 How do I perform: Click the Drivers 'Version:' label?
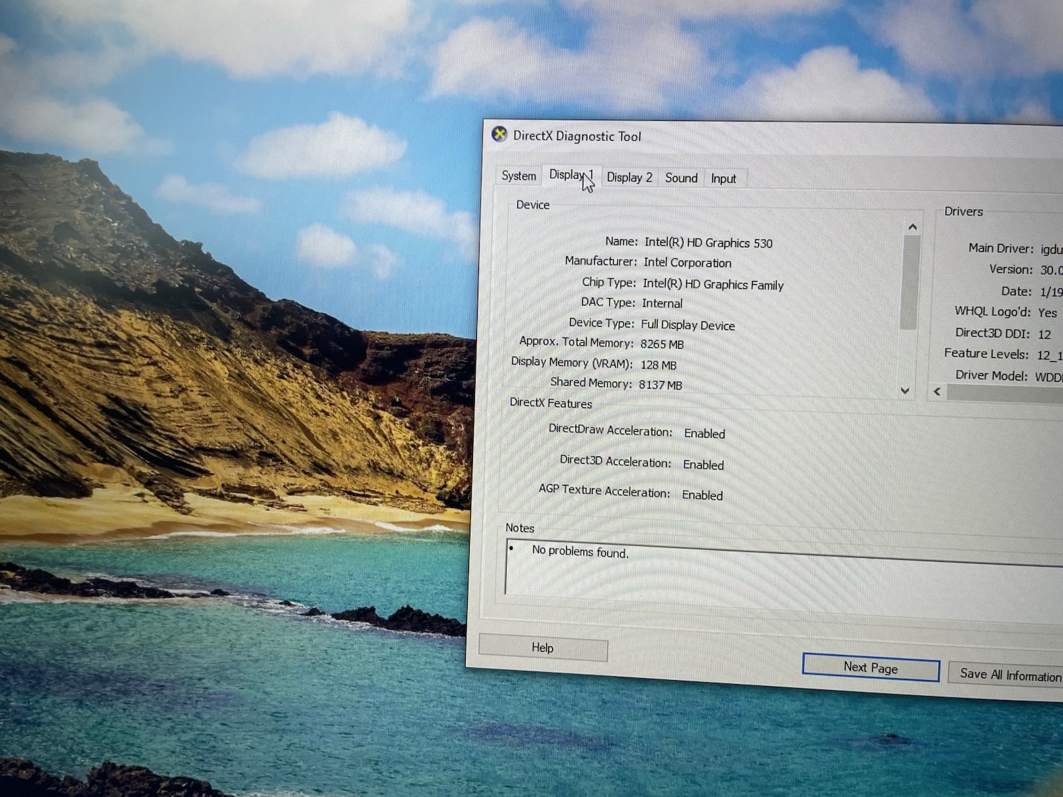tap(1011, 270)
